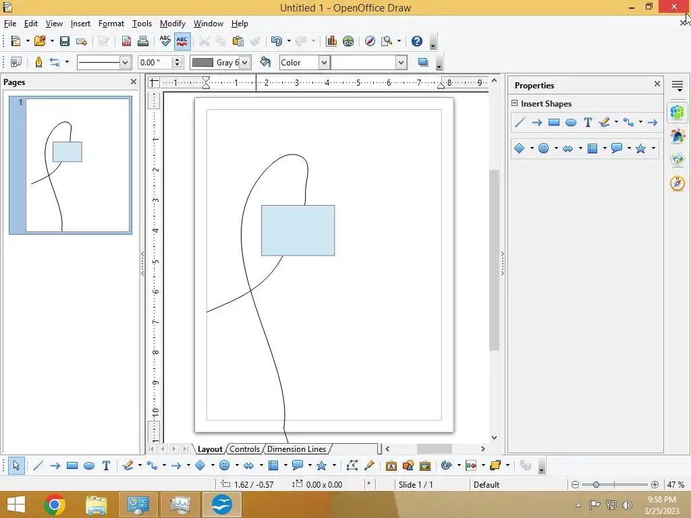Select the Text tool in the Drawing toolbar
Screen dimensions: 691x518
click(106, 465)
